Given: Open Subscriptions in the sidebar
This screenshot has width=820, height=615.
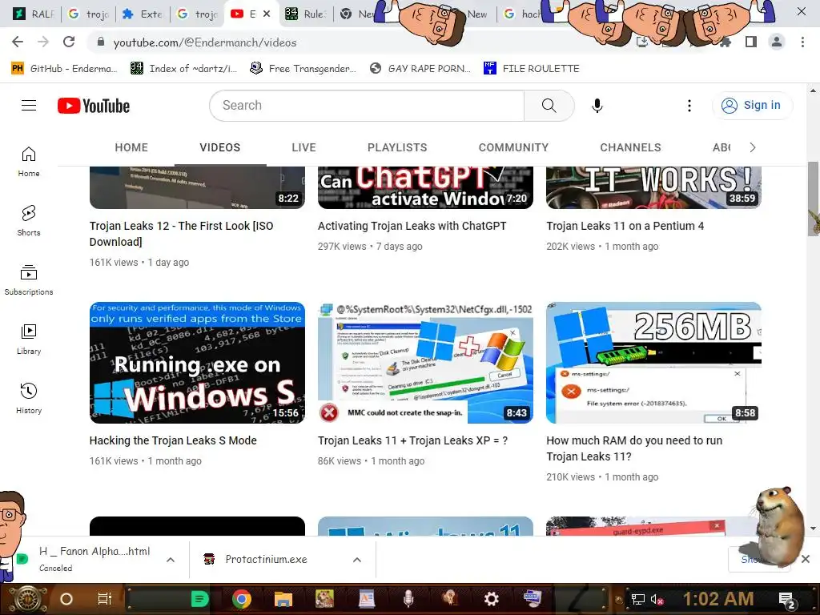Looking at the screenshot, I should point(29,279).
